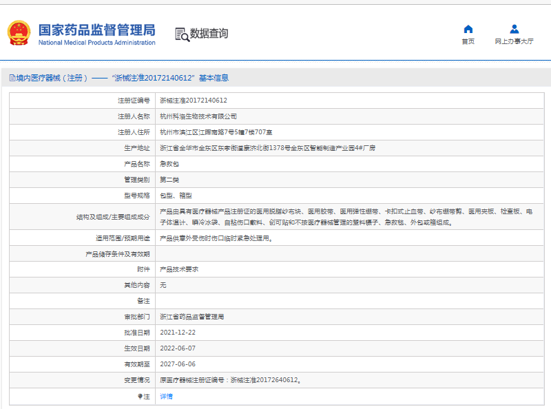The width and height of the screenshot is (551, 409).
Task: Click the 首页 home icon
Action: click(468, 29)
